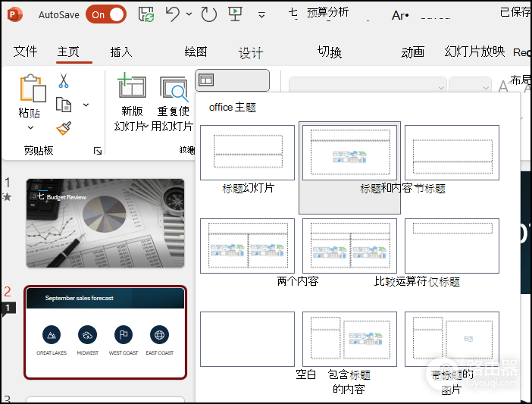The height and width of the screenshot is (404, 532).
Task: Choose the 包含标题的内容 layout thumbnail
Action: click(349, 340)
